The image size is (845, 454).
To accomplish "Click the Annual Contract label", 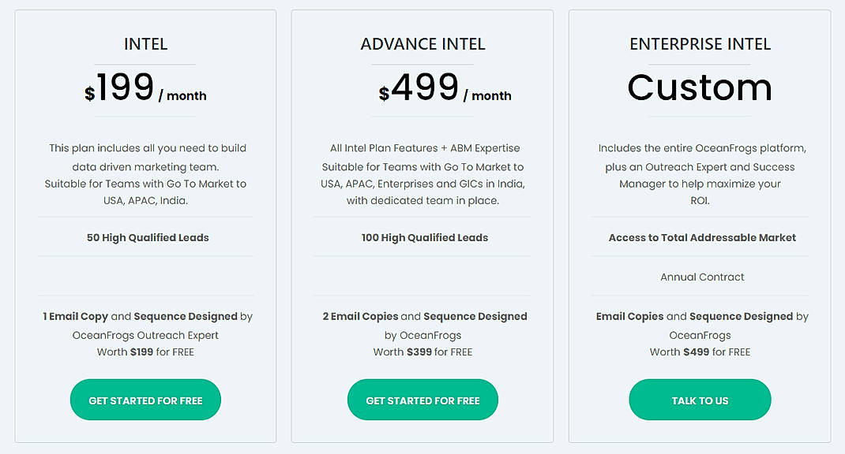I will (x=700, y=277).
